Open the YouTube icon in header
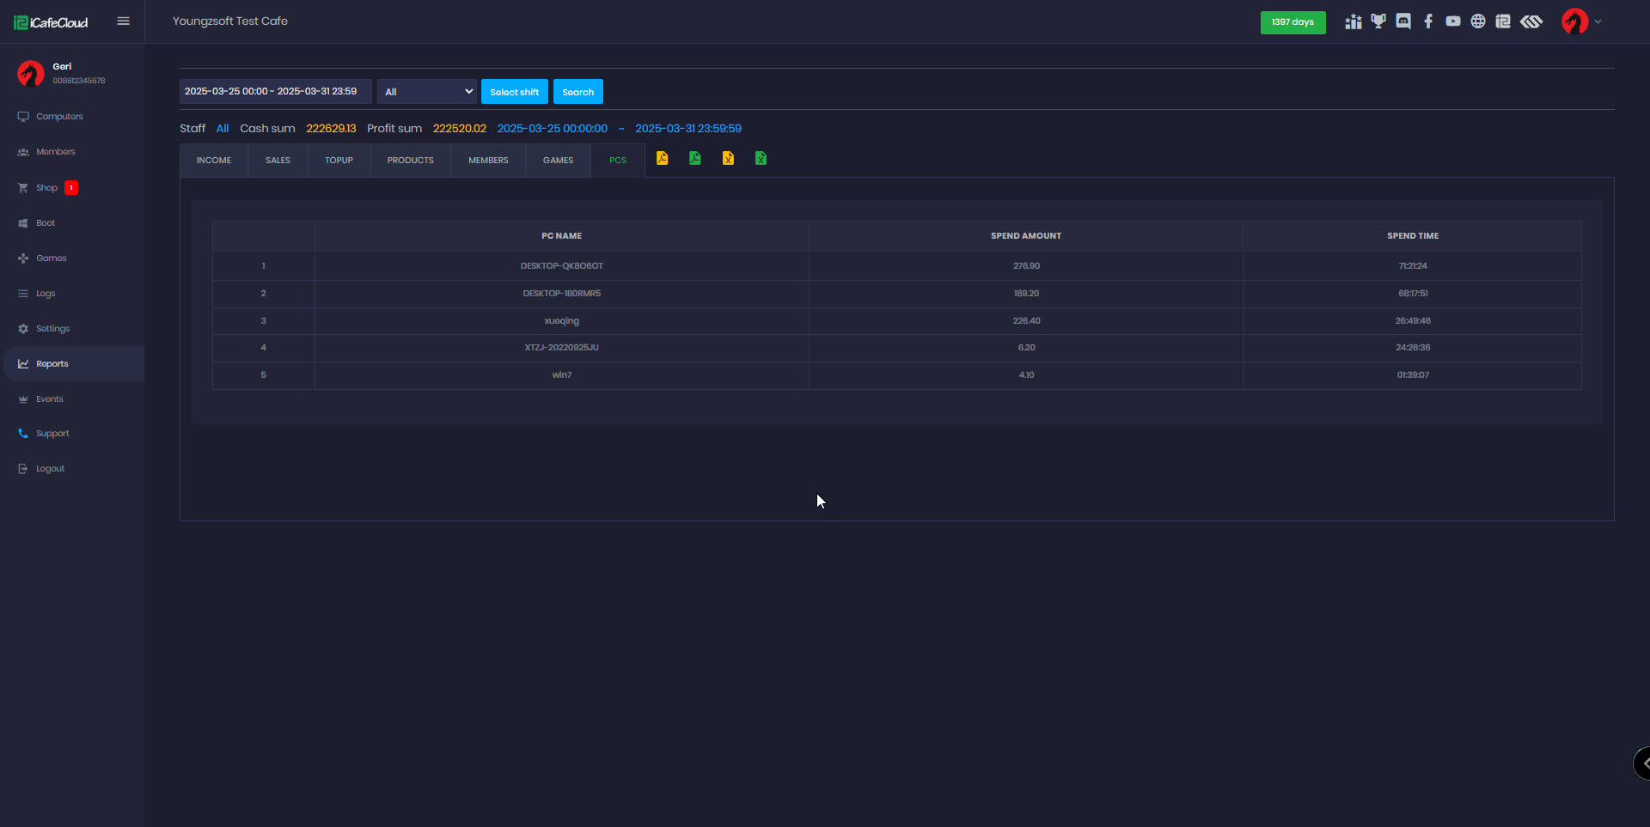The height and width of the screenshot is (827, 1650). [x=1453, y=21]
